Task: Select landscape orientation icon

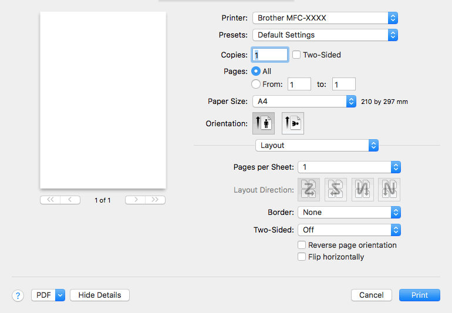Action: tap(293, 123)
